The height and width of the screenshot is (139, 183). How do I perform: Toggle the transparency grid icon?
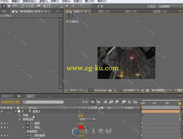(148, 90)
